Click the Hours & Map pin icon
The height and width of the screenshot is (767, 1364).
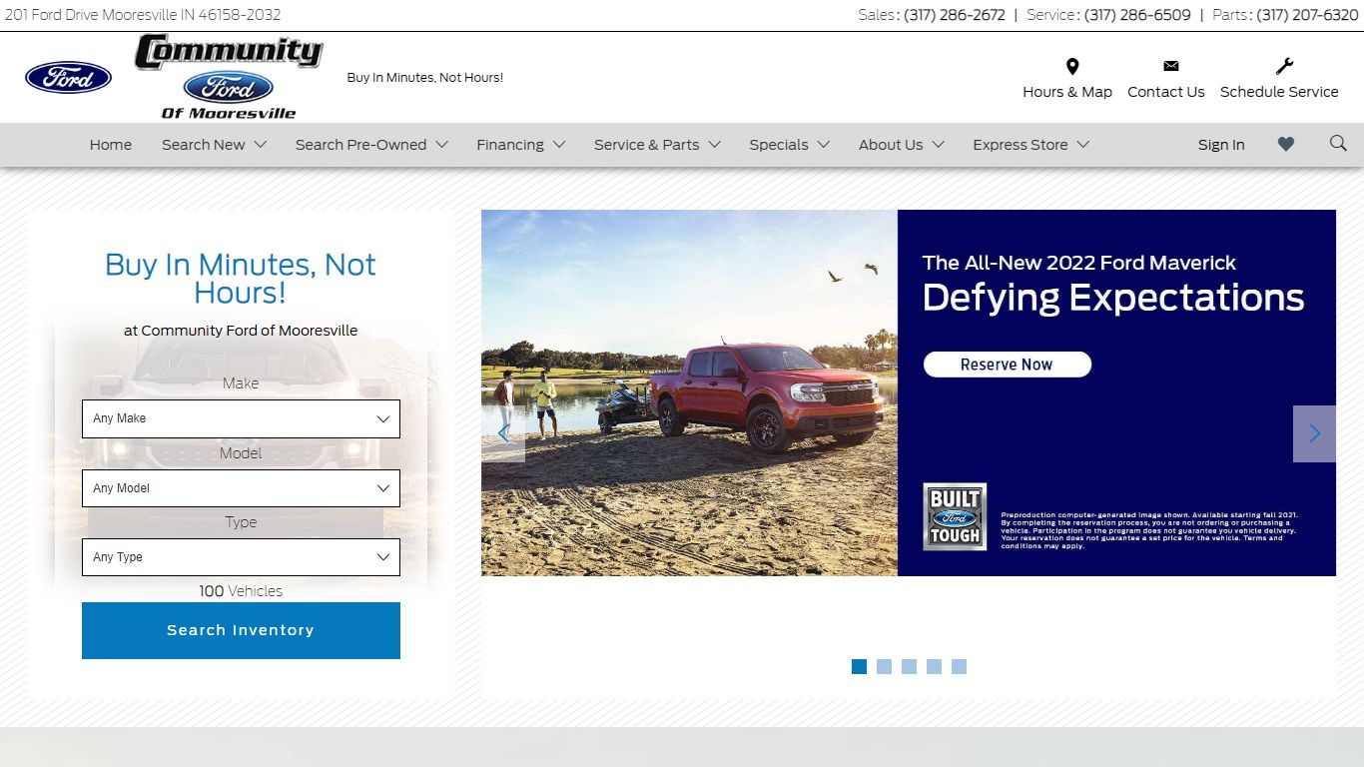(x=1072, y=67)
